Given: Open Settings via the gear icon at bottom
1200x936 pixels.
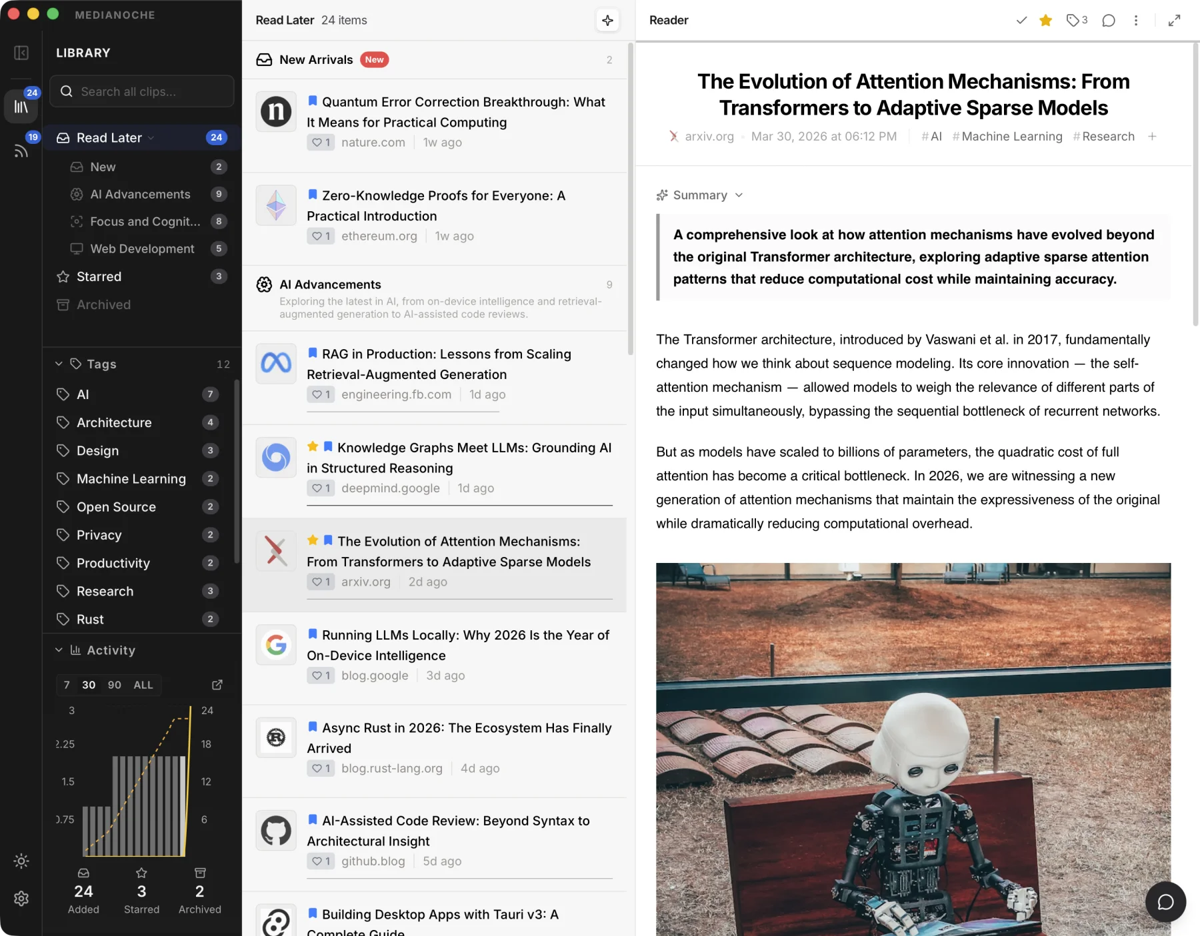Looking at the screenshot, I should pyautogui.click(x=21, y=899).
